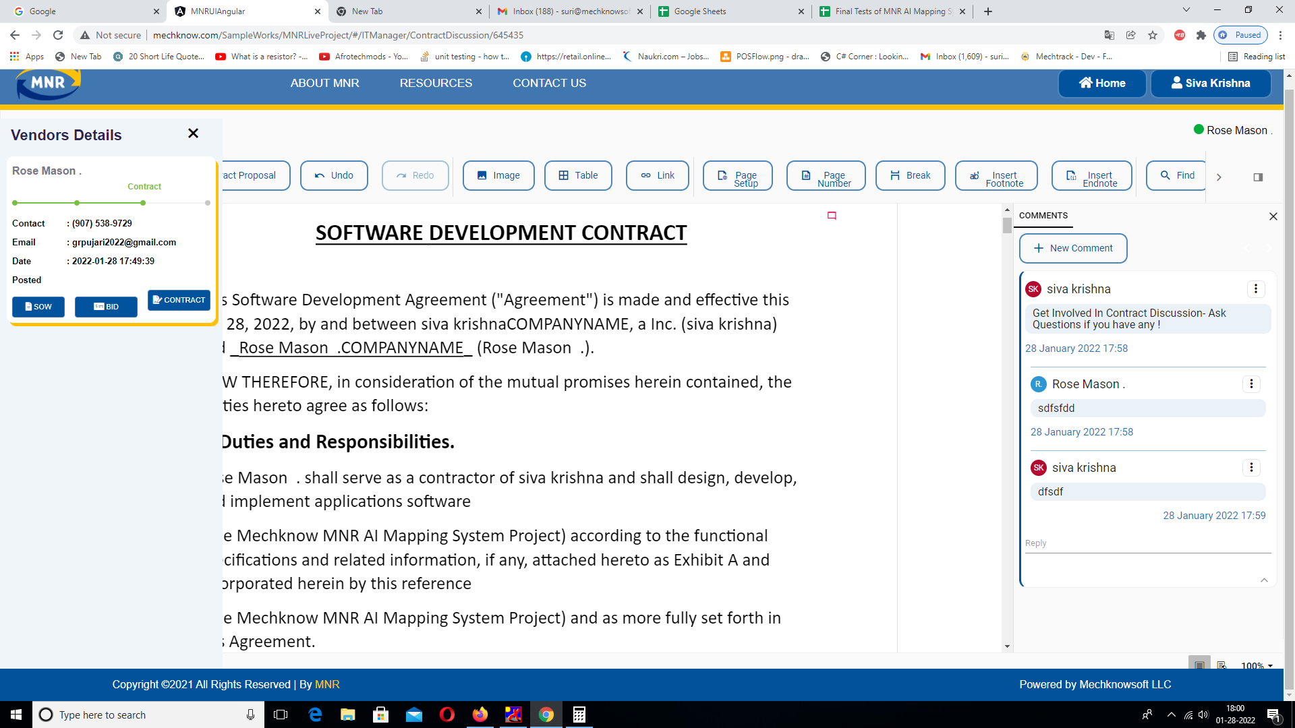
Task: Click the Insert Footnote tool
Action: point(996,176)
